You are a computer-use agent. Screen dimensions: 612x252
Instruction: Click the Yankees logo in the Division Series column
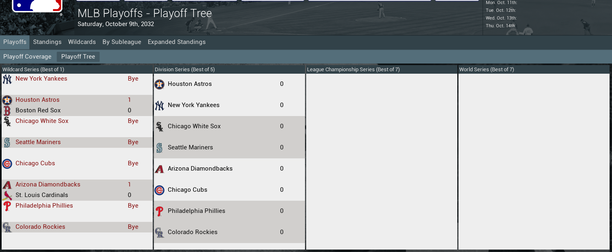pos(159,105)
